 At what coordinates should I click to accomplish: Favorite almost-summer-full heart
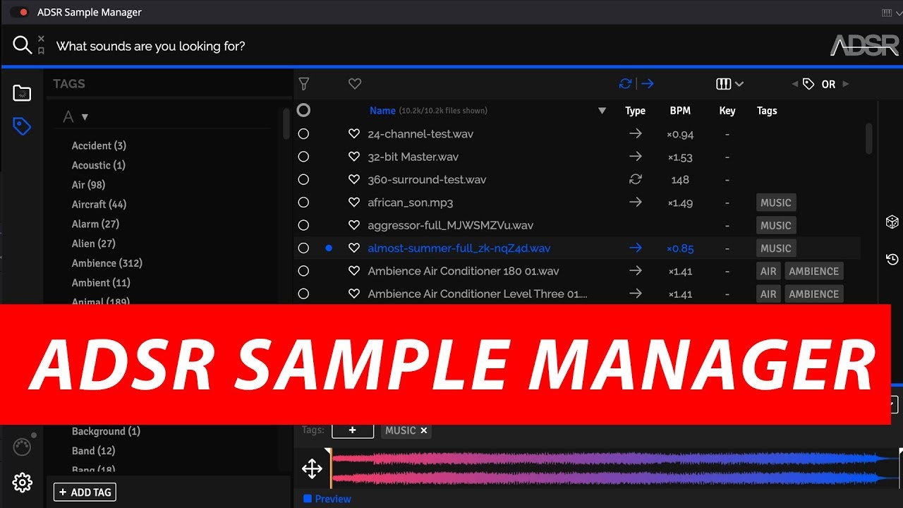click(354, 248)
